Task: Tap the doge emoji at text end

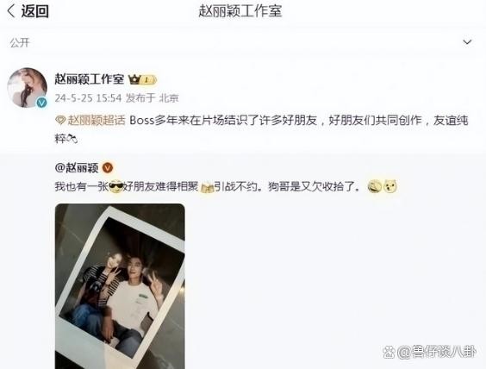Action: pos(390,186)
